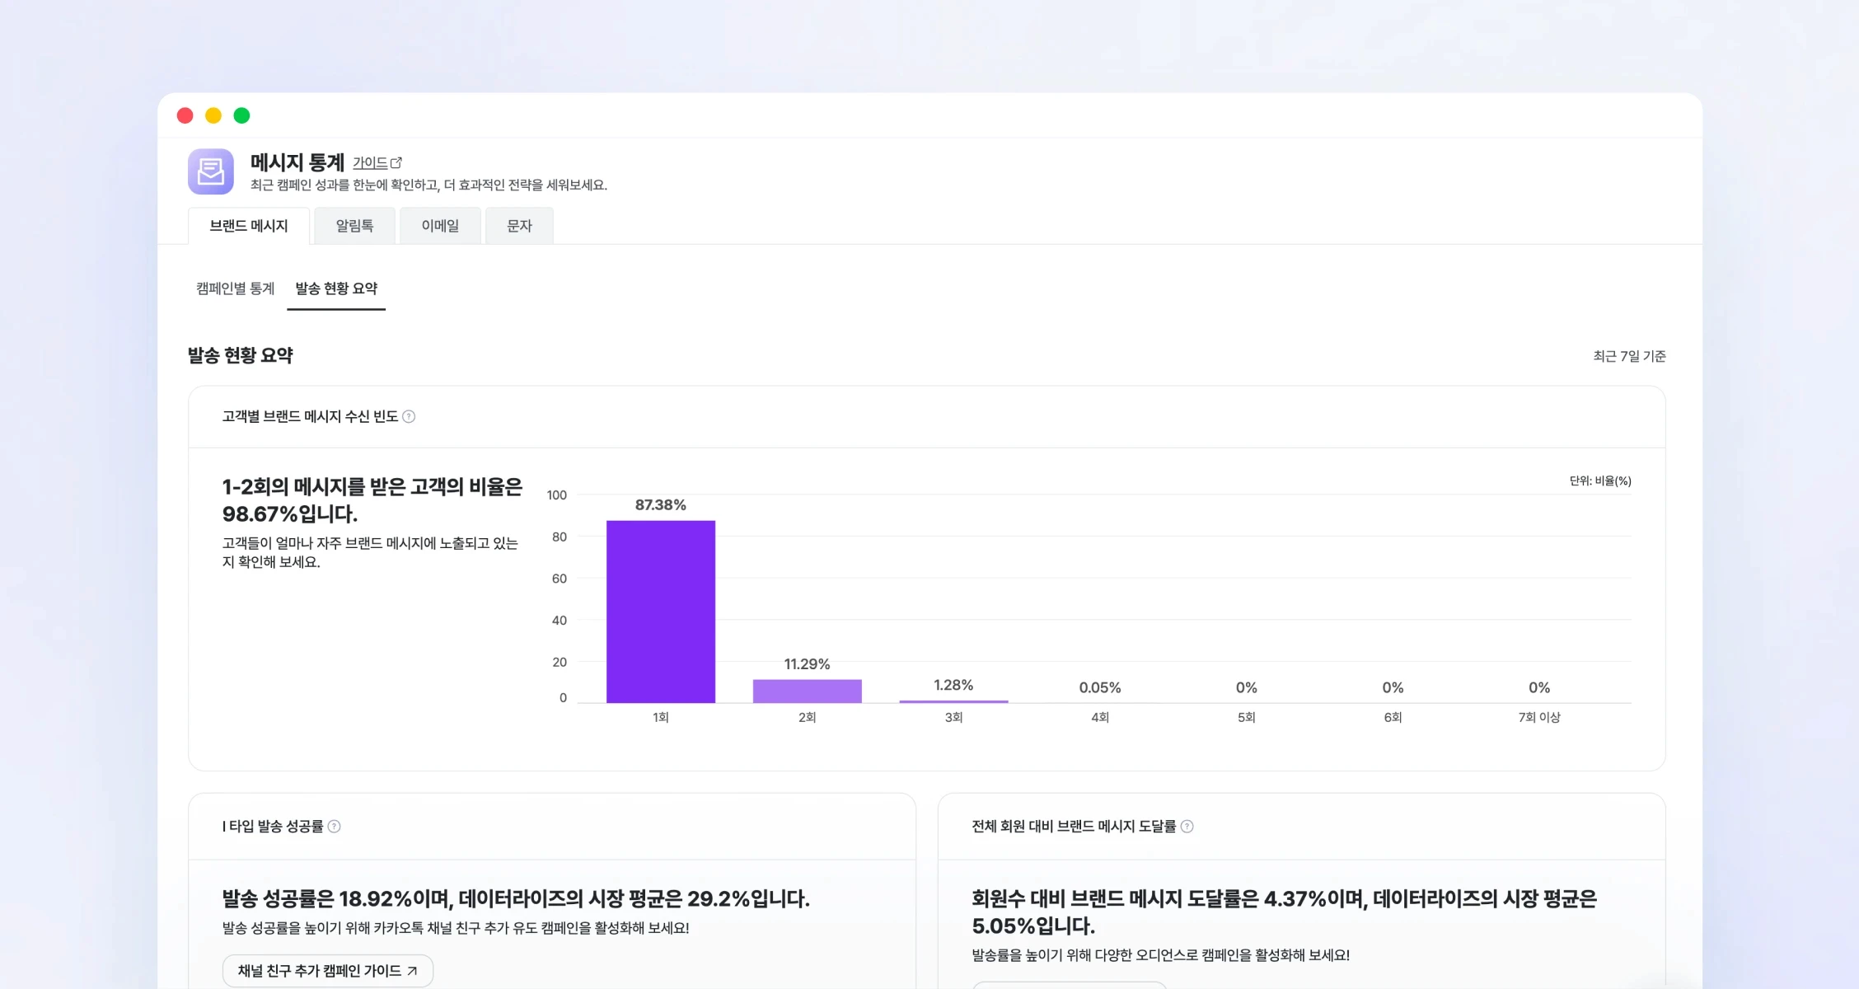Open 채널 친구 추가 캠페인 가이드 button
Image resolution: width=1859 pixels, height=989 pixels.
[x=328, y=971]
